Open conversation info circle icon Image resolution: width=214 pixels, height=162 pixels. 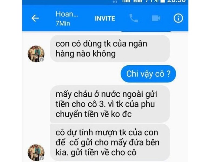click(178, 18)
